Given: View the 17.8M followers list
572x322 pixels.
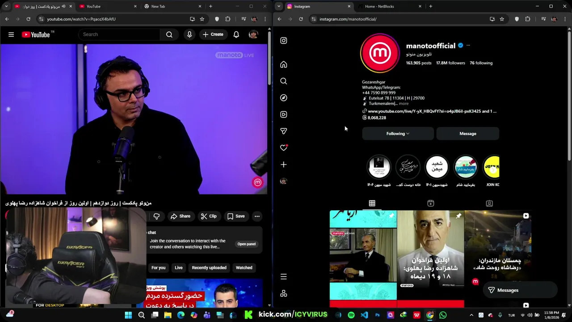Looking at the screenshot, I should (x=450, y=63).
